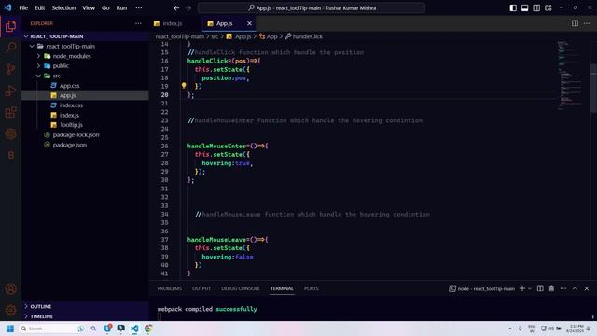The height and width of the screenshot is (336, 597).
Task: Open Tooltip.js in the explorer
Action: point(85,125)
